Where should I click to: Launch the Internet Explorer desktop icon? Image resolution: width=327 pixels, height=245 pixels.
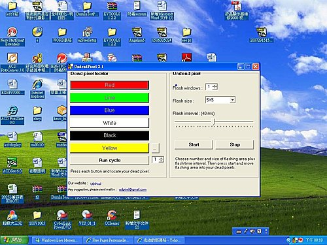37,89
